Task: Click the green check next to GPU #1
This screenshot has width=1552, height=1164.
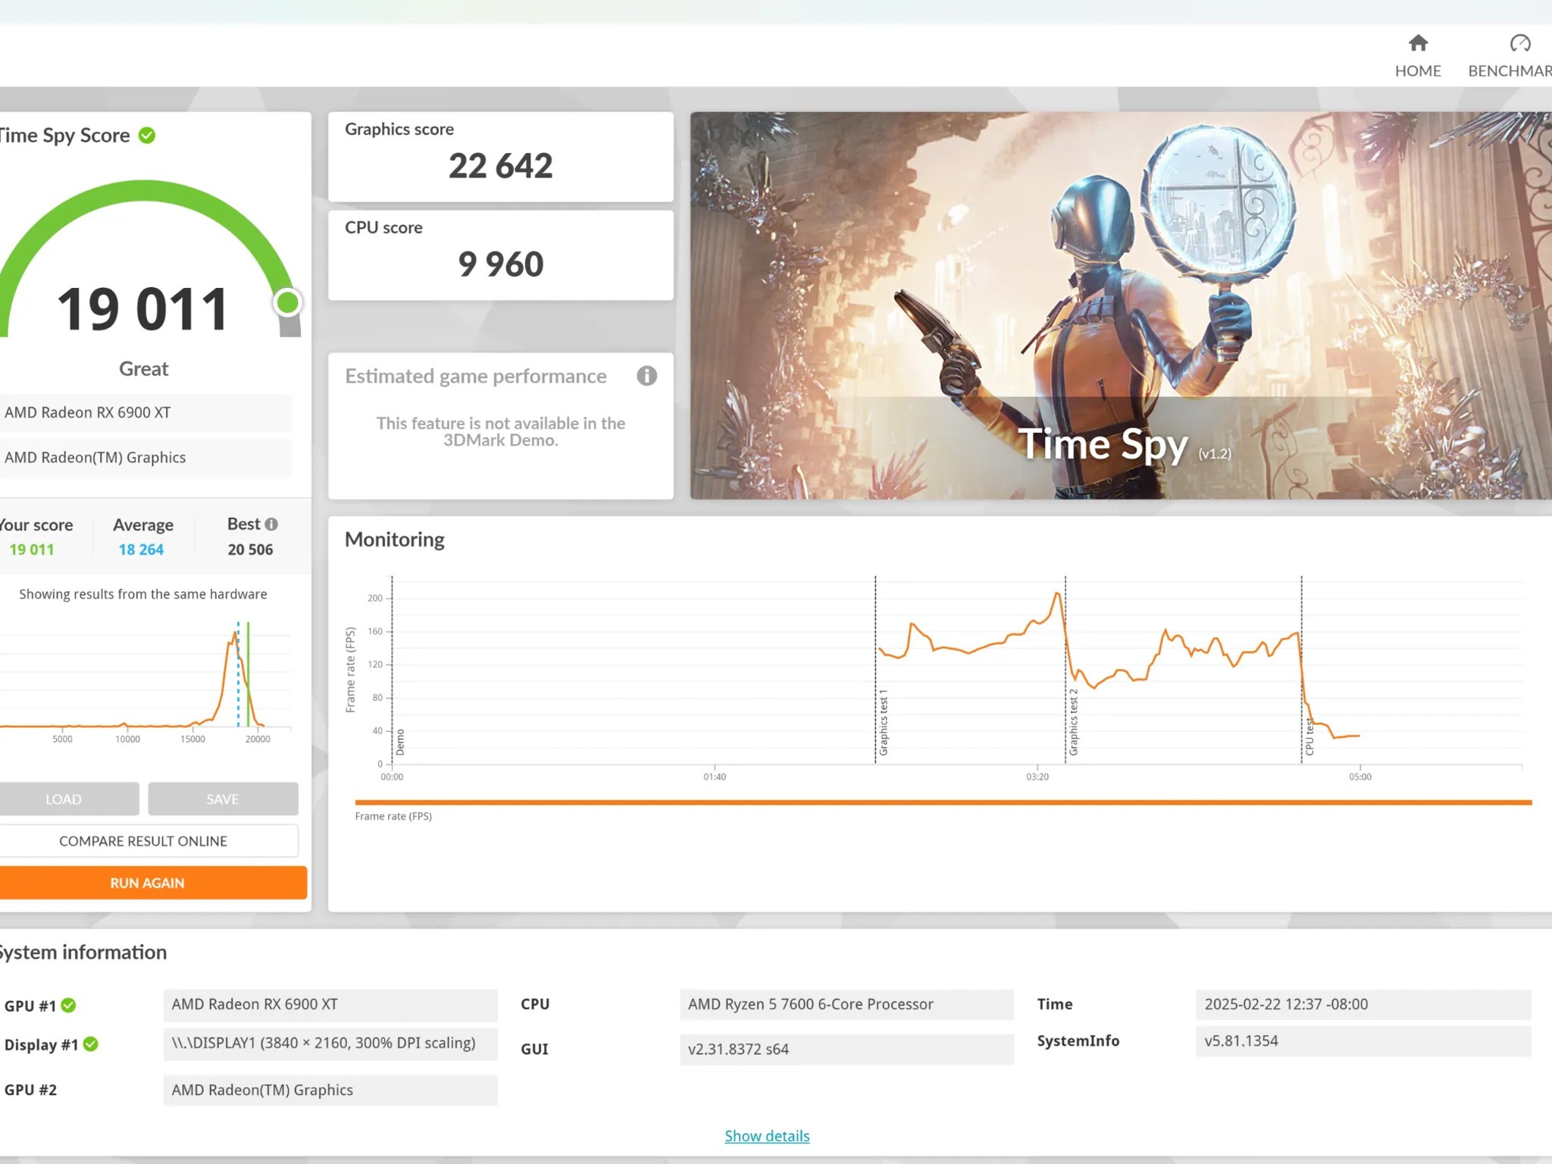Action: pyautogui.click(x=69, y=1006)
